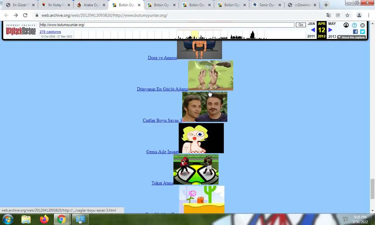375x225 pixels.
Task: Click the Chrome address bar
Action: pos(182,15)
